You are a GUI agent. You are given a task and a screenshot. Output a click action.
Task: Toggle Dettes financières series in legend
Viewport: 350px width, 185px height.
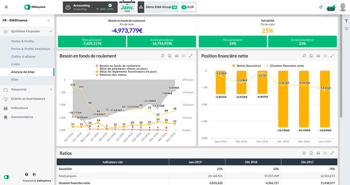click(248, 66)
